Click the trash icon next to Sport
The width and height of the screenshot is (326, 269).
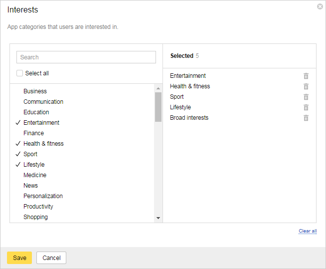[x=306, y=97]
